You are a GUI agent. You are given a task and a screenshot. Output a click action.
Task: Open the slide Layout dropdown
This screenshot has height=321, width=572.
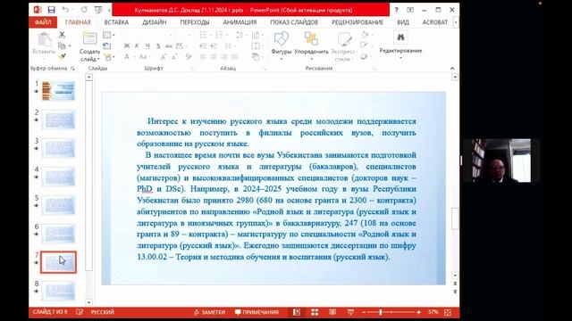(108, 35)
